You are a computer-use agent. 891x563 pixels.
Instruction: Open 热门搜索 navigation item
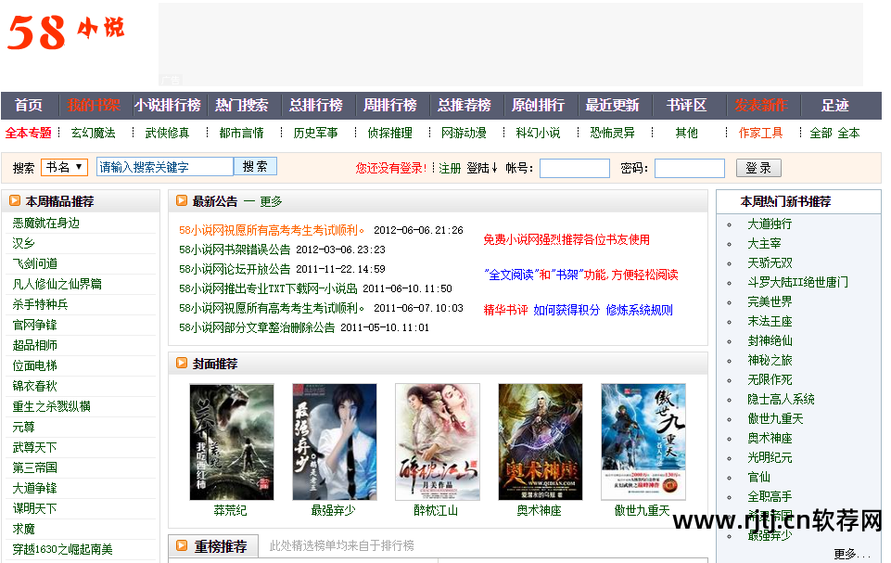pyautogui.click(x=241, y=105)
